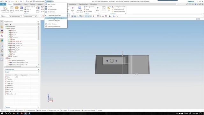Open the History clock icon in resource bar
This screenshot has width=204, height=115.
point(2,46)
